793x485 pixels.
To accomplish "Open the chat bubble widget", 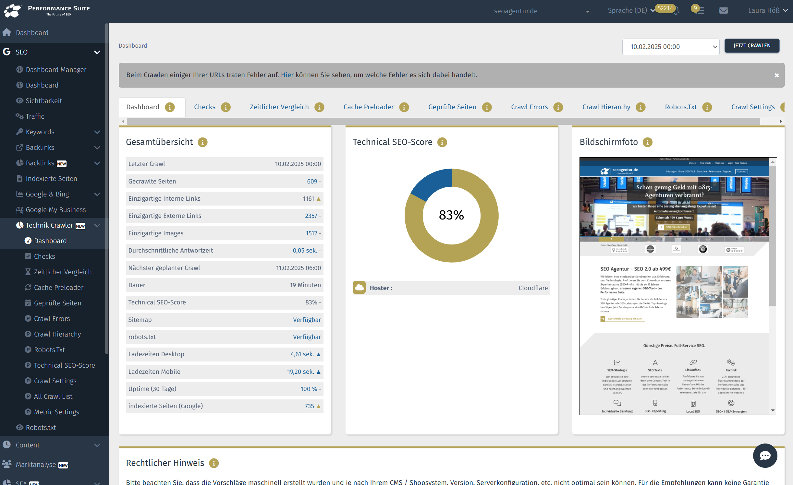I will pos(765,455).
